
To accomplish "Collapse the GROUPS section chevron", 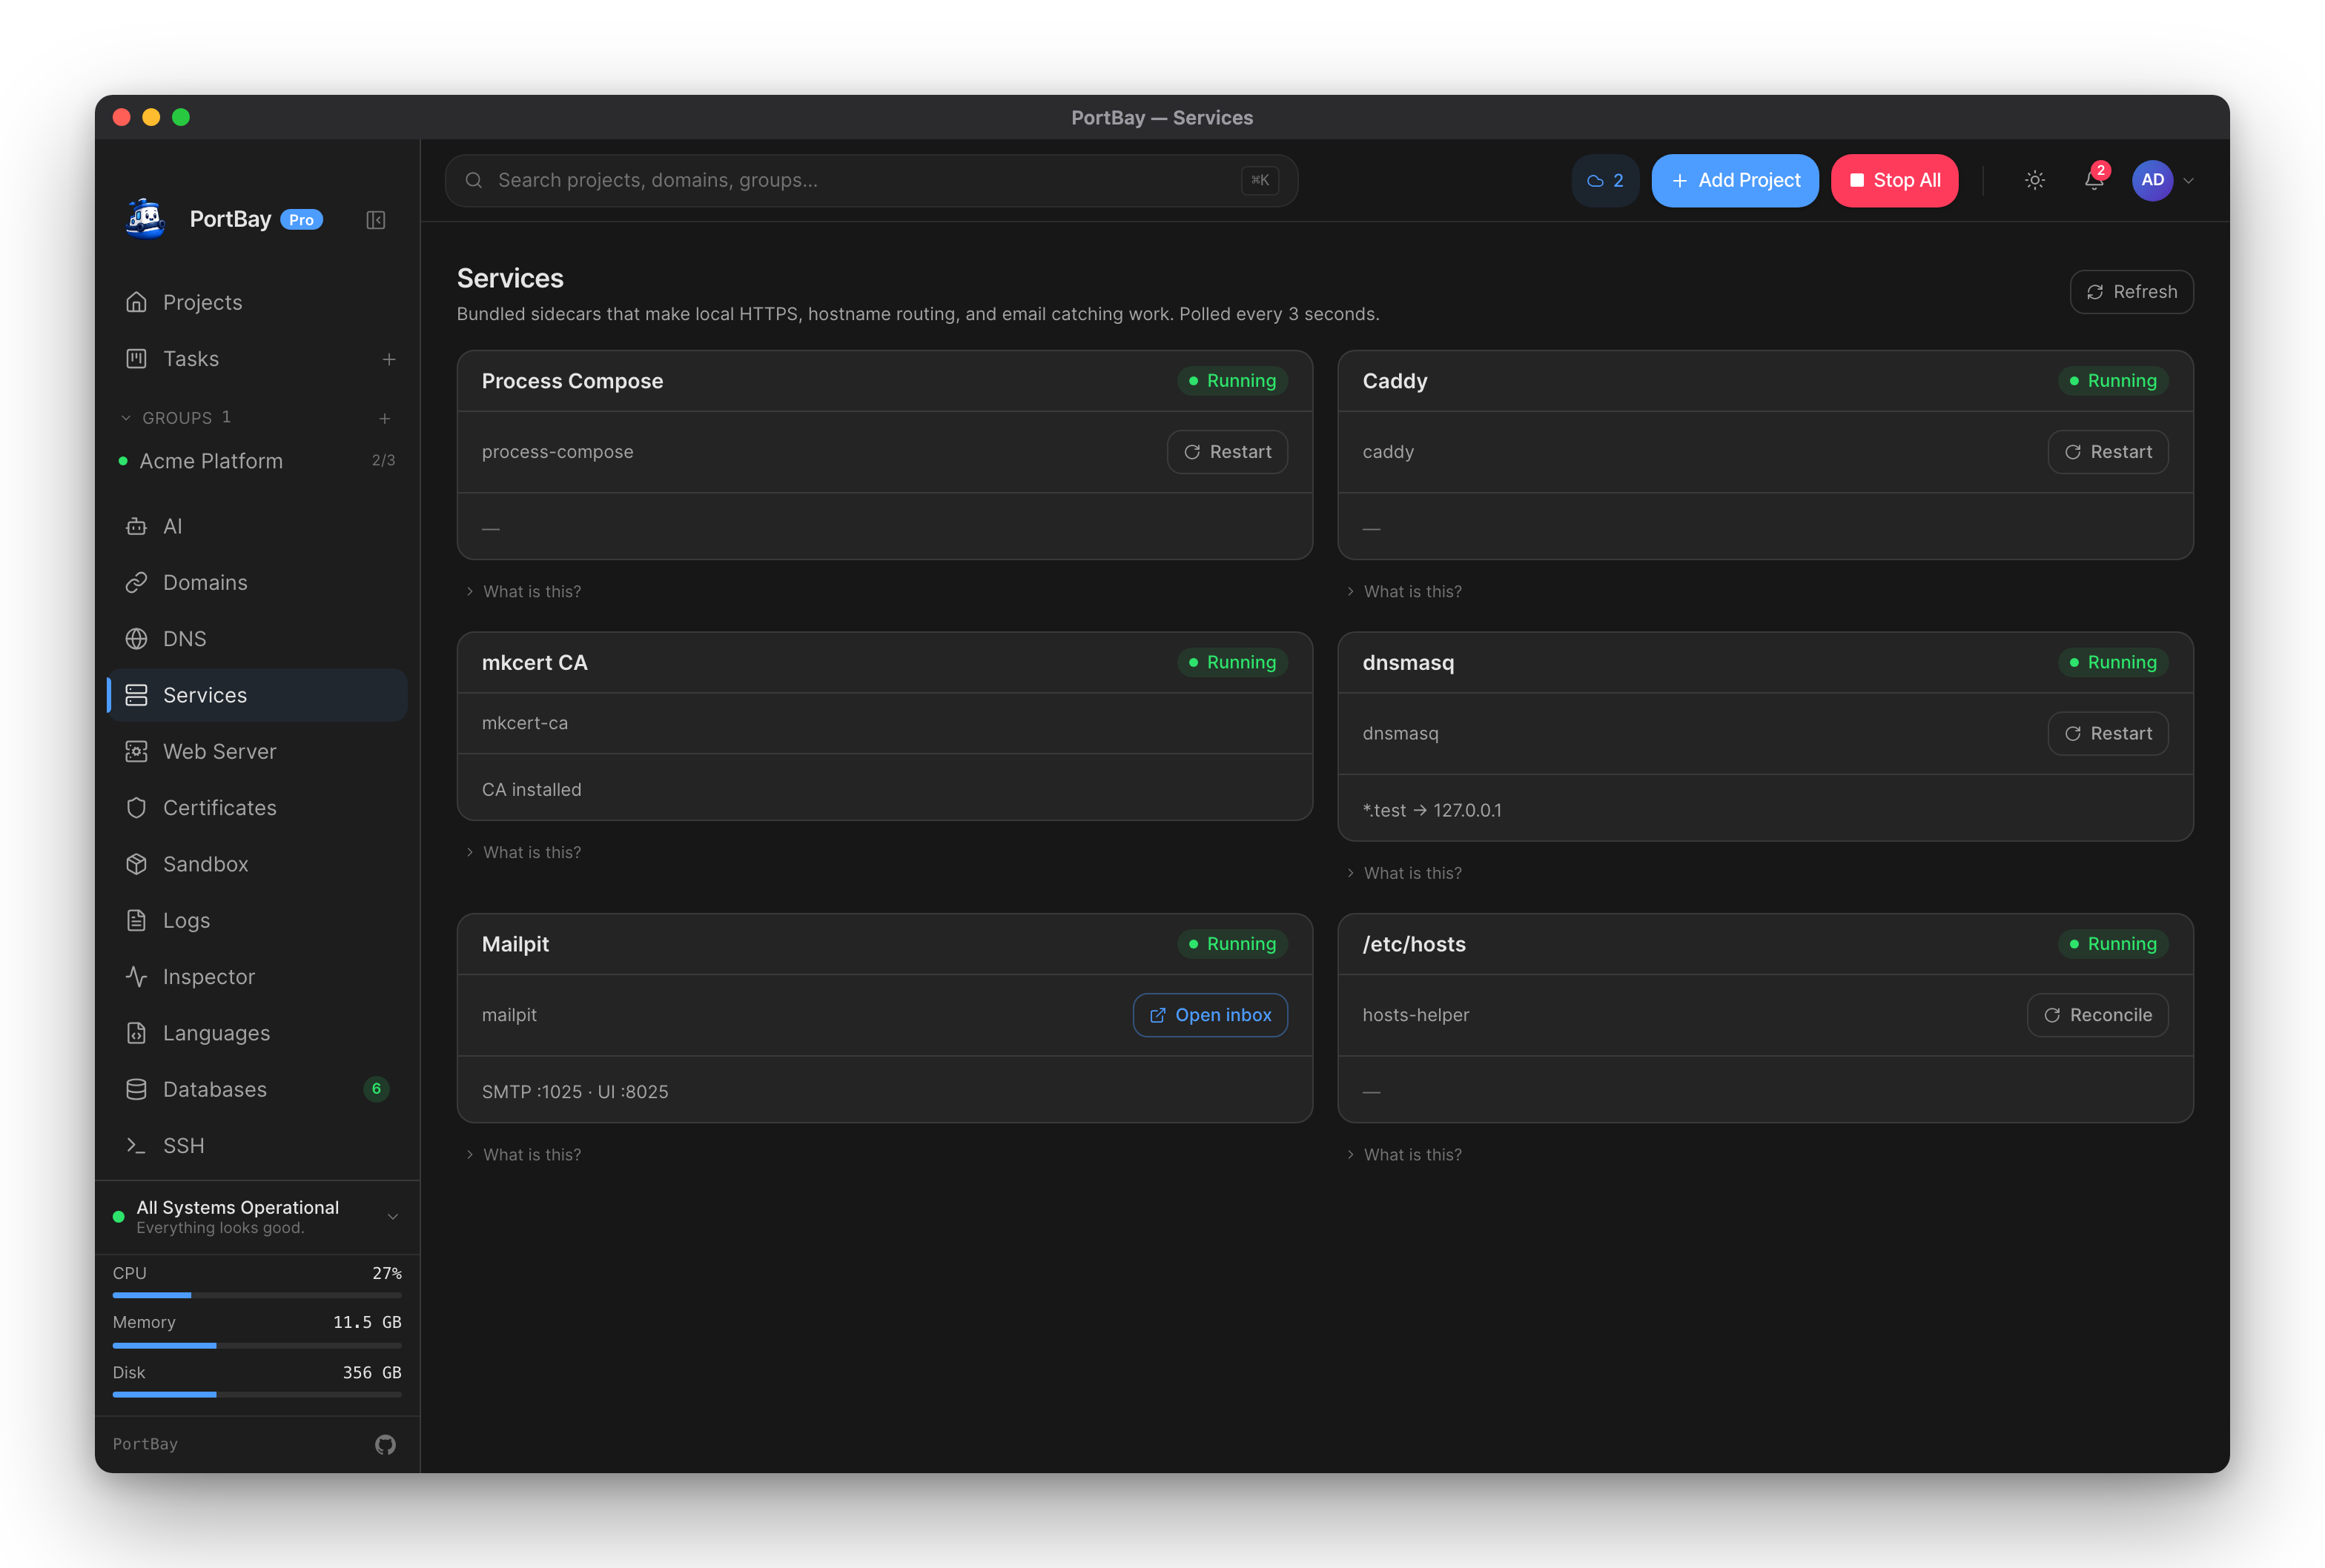I will (126, 418).
